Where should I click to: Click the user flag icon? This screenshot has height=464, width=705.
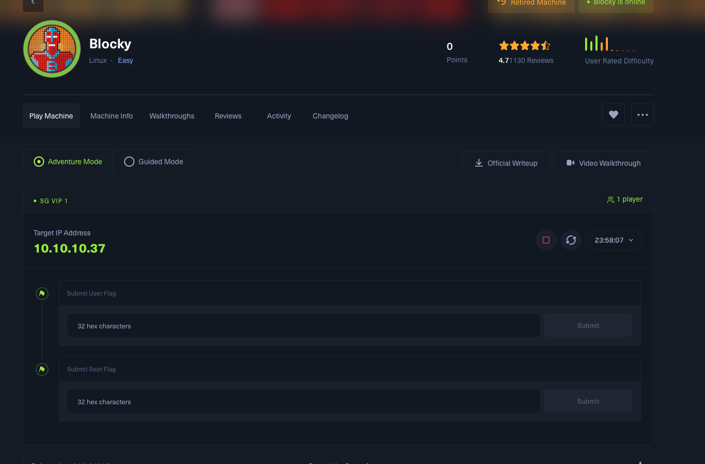[42, 294]
